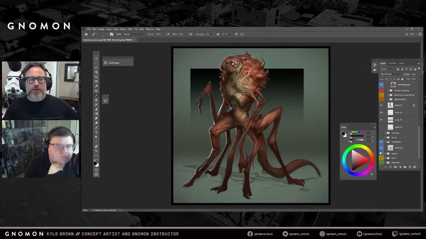Hide Layer 16 with its eye icon

coord(381,120)
